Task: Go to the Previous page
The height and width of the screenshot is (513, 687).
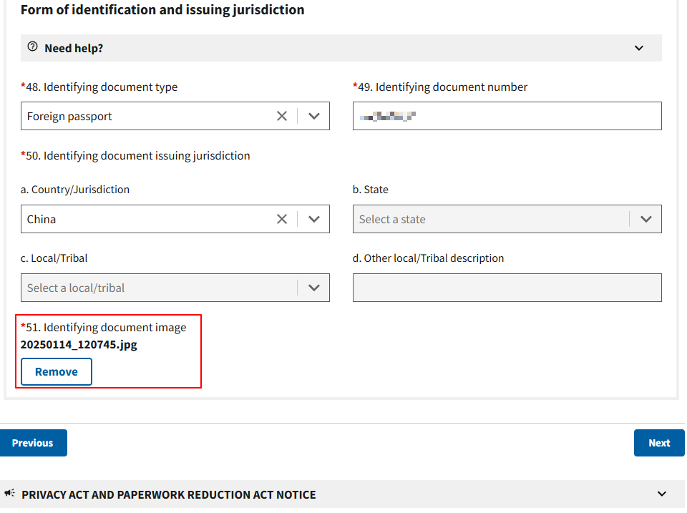Action: coord(33,443)
